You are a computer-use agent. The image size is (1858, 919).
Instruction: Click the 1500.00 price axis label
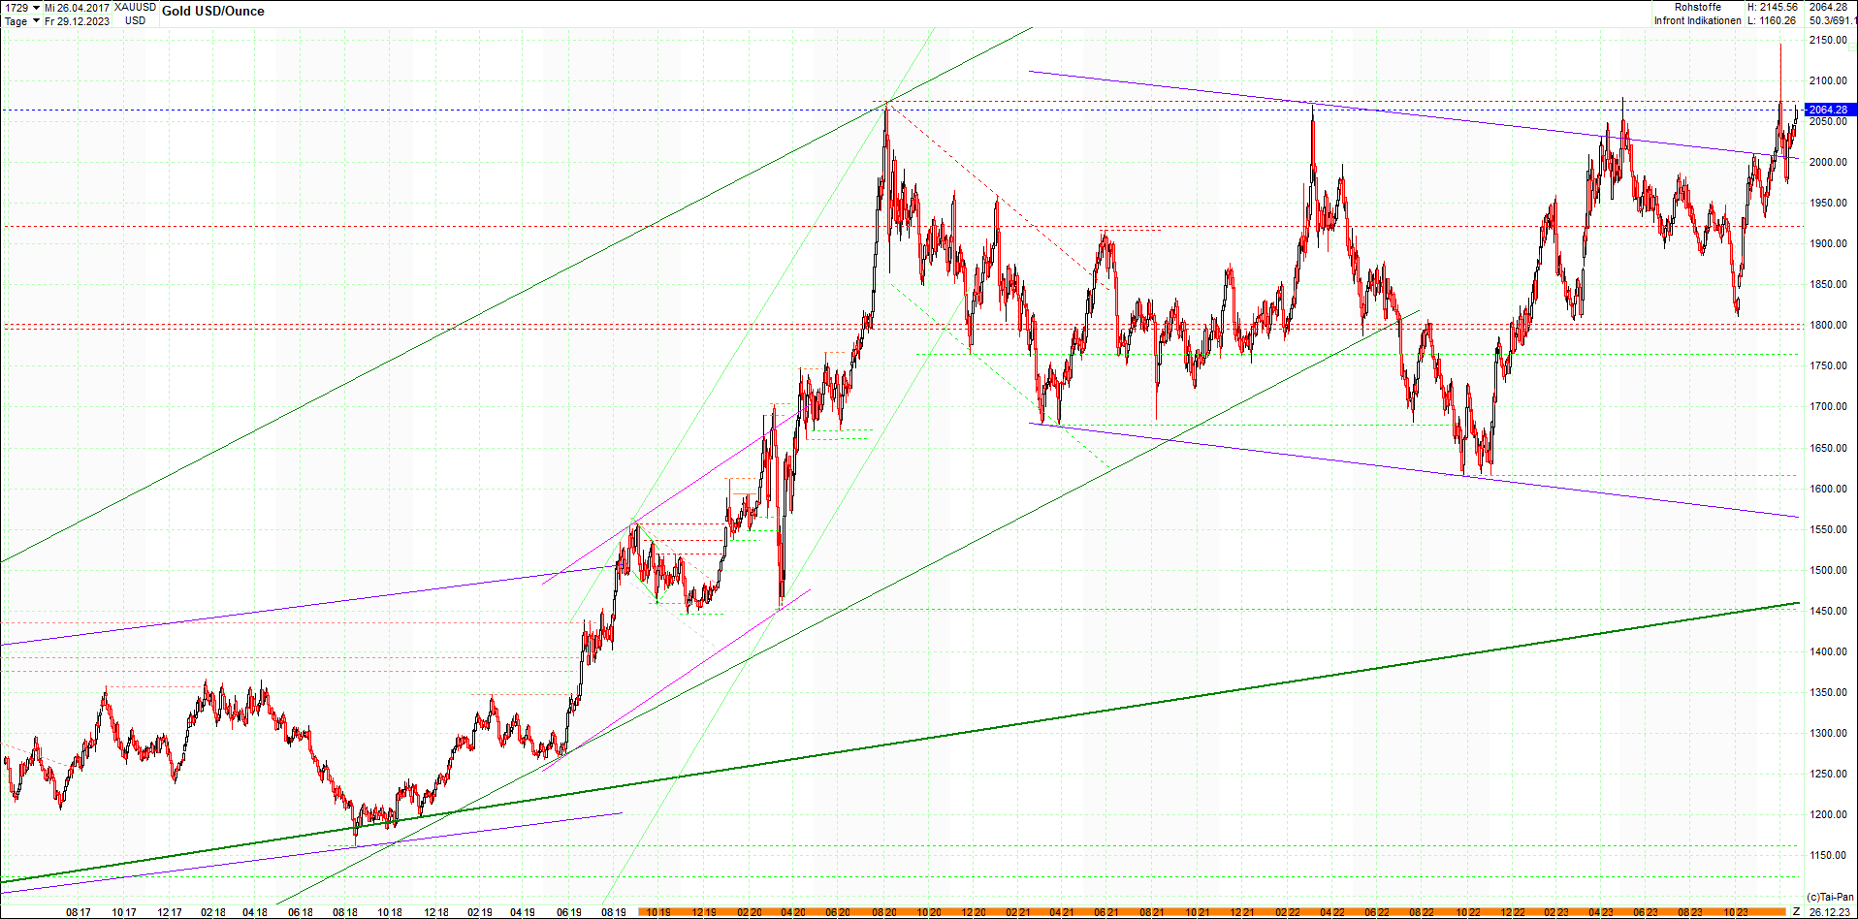(x=1828, y=570)
